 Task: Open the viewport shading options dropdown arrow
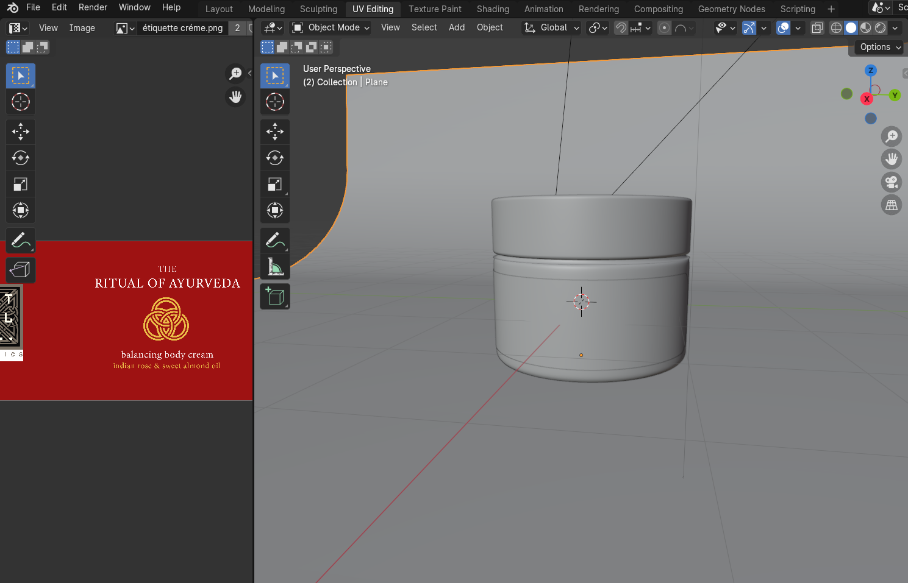coord(895,27)
